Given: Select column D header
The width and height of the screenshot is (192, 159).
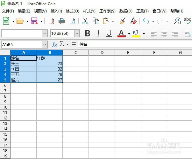Looking at the screenshot, I should coord(102,53).
